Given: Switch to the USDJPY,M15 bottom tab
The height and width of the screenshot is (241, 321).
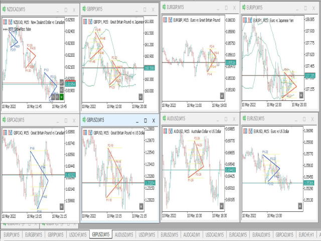Looking at the screenshot, I should (147, 234).
